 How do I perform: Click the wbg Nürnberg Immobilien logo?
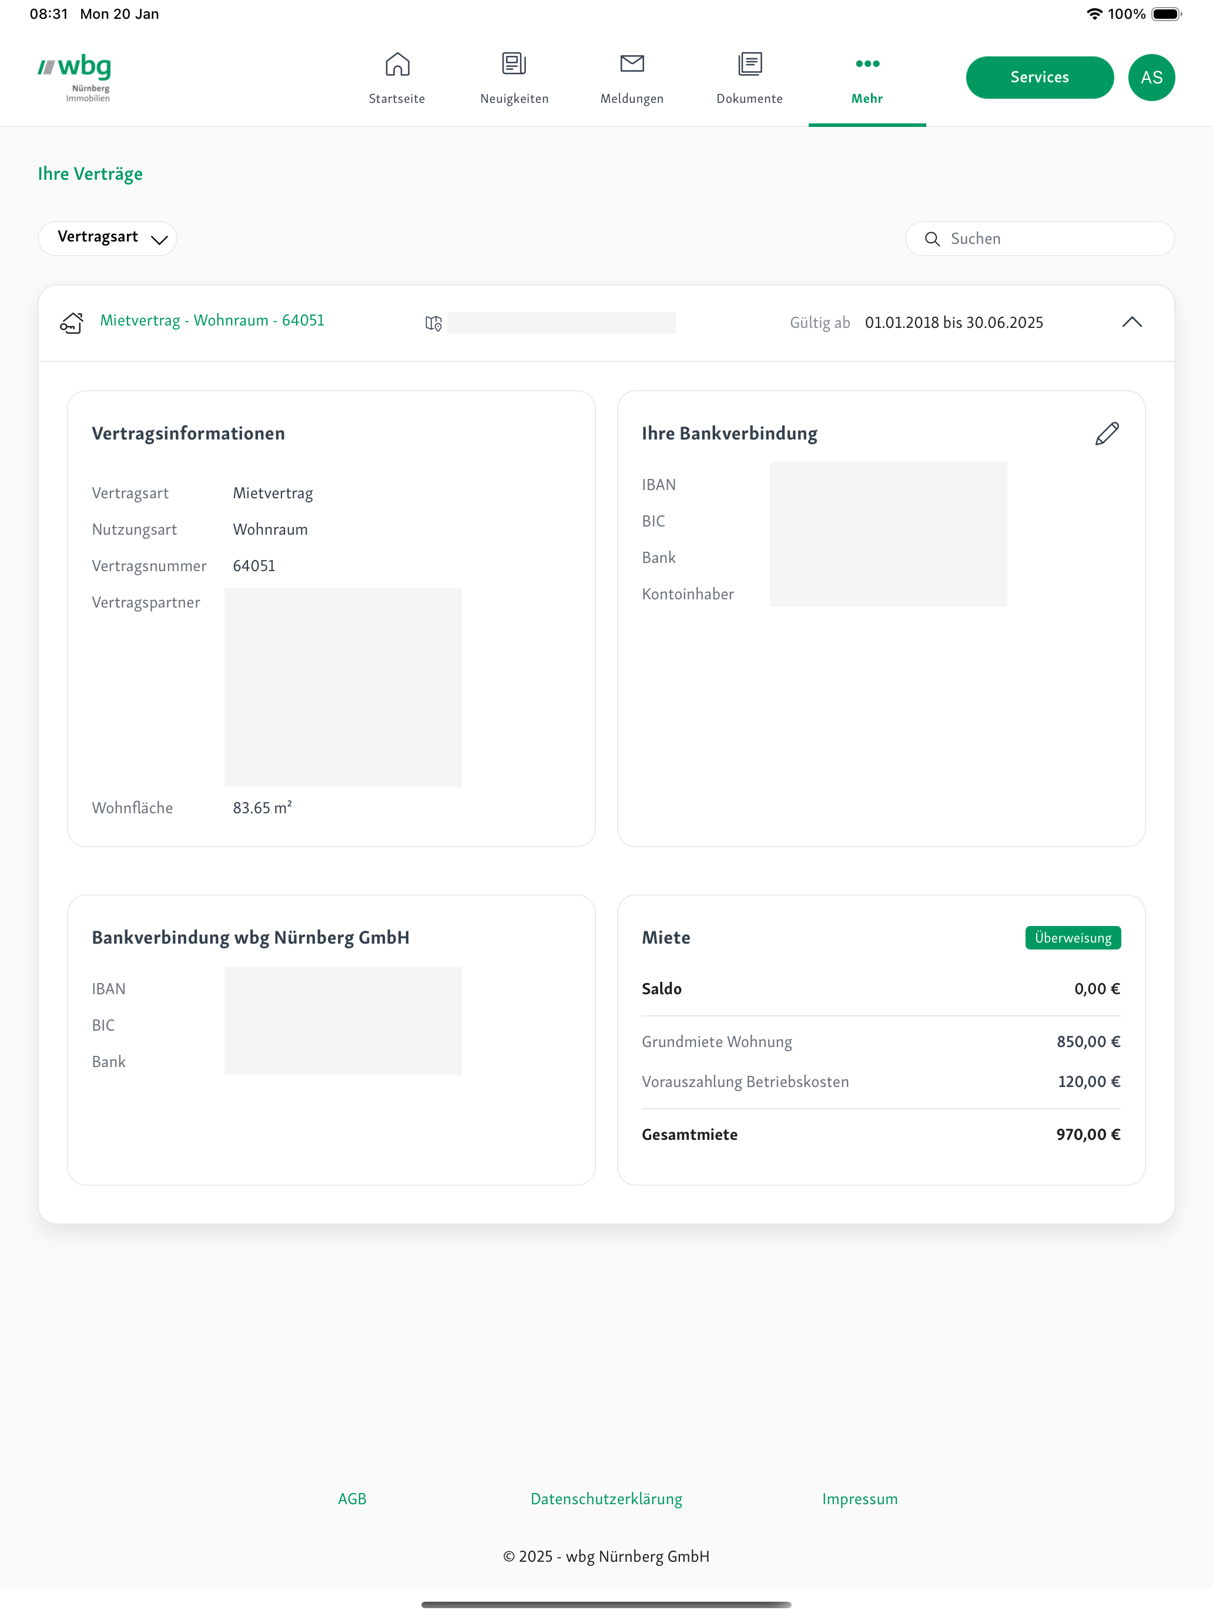[75, 78]
